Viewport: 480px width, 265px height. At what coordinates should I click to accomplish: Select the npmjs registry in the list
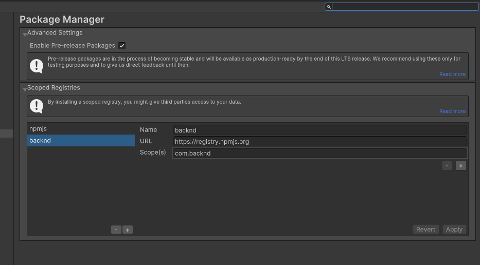point(81,129)
